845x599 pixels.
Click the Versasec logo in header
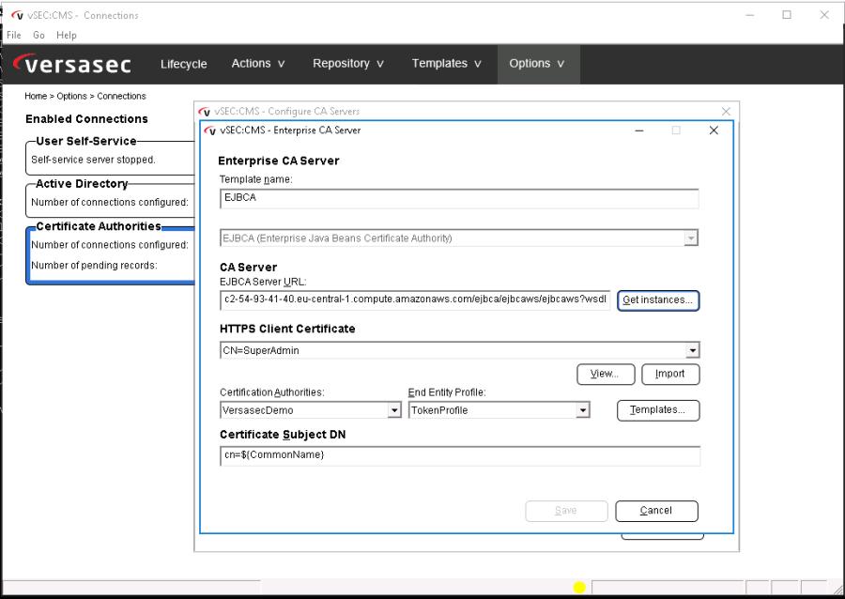pyautogui.click(x=72, y=64)
